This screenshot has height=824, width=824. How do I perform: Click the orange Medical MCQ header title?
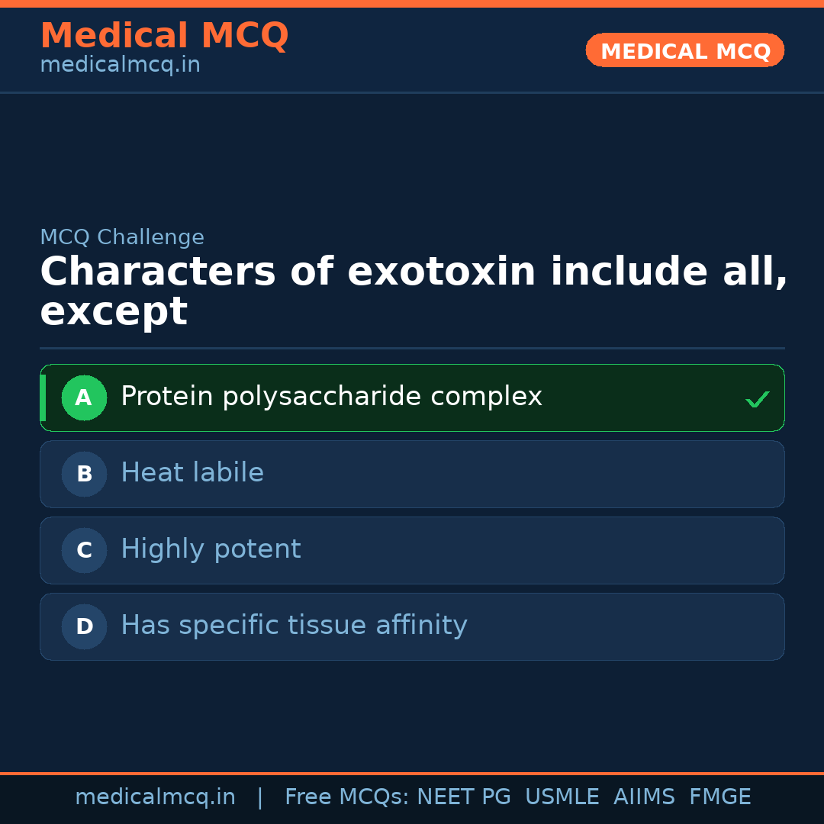164,36
